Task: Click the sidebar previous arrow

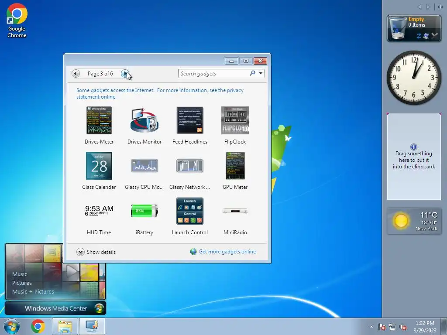Action: point(419,7)
